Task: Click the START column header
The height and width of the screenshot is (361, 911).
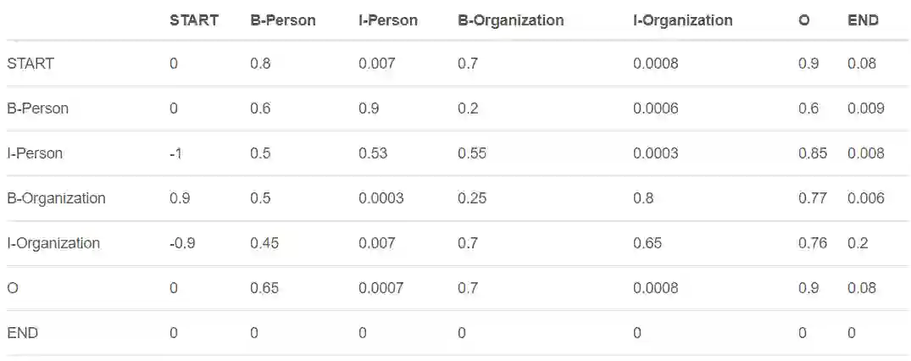Action: tap(193, 20)
